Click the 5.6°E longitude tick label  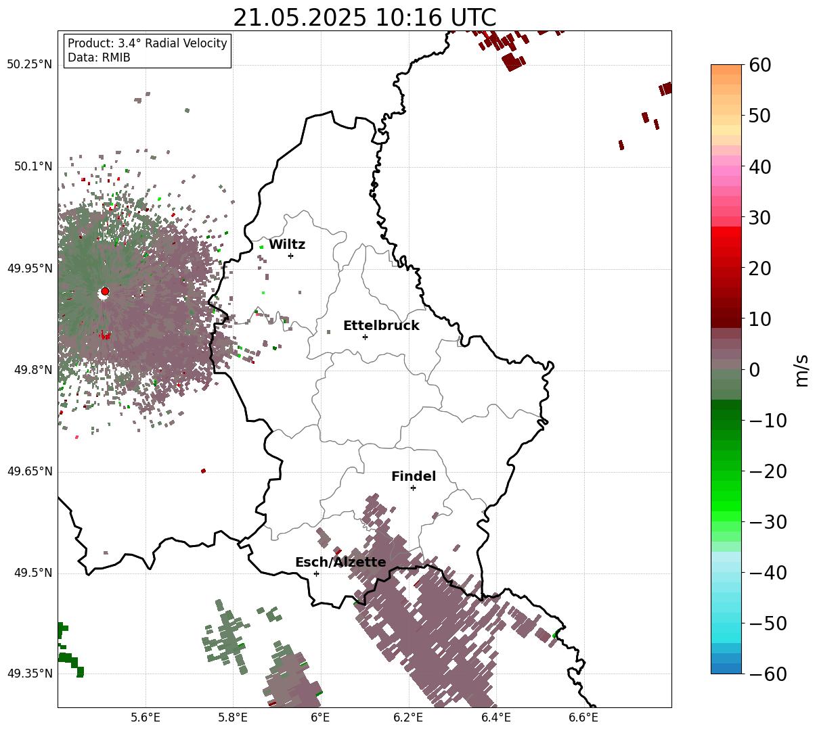145,717
